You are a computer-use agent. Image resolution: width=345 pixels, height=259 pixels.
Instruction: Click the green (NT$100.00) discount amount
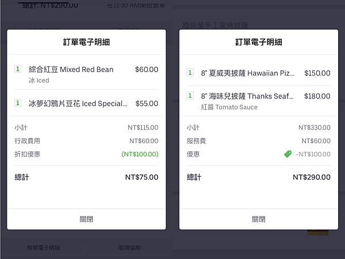click(140, 154)
